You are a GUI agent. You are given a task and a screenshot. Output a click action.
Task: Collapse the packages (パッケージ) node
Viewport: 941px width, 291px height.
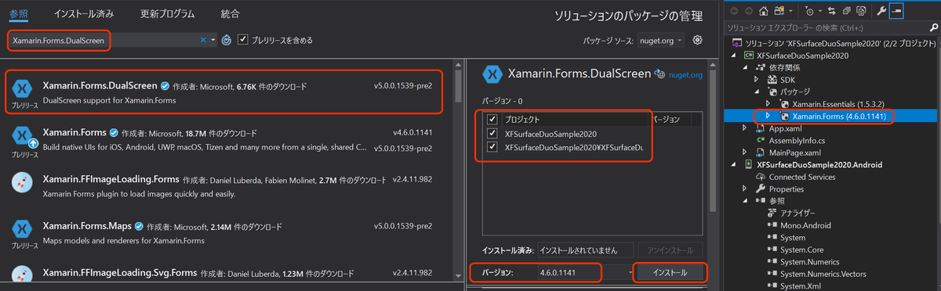coord(758,92)
